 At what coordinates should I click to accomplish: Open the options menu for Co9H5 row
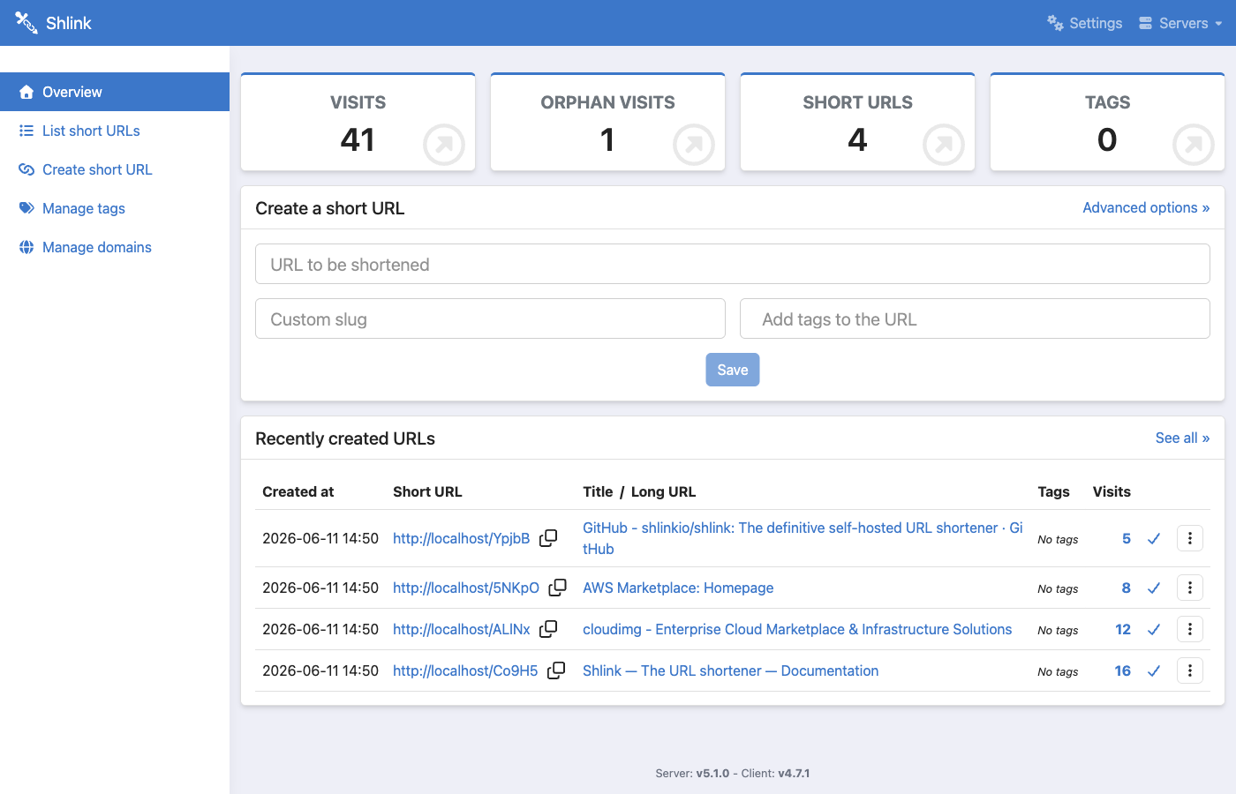(x=1190, y=670)
